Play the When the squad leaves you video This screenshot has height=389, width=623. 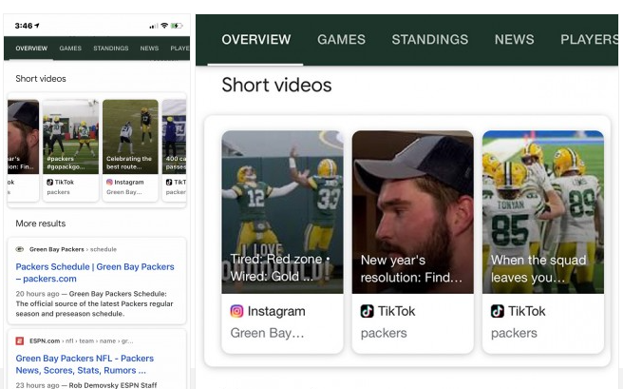coord(542,211)
